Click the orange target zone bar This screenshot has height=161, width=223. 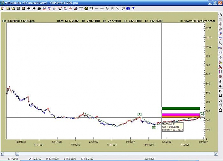(x=181, y=117)
